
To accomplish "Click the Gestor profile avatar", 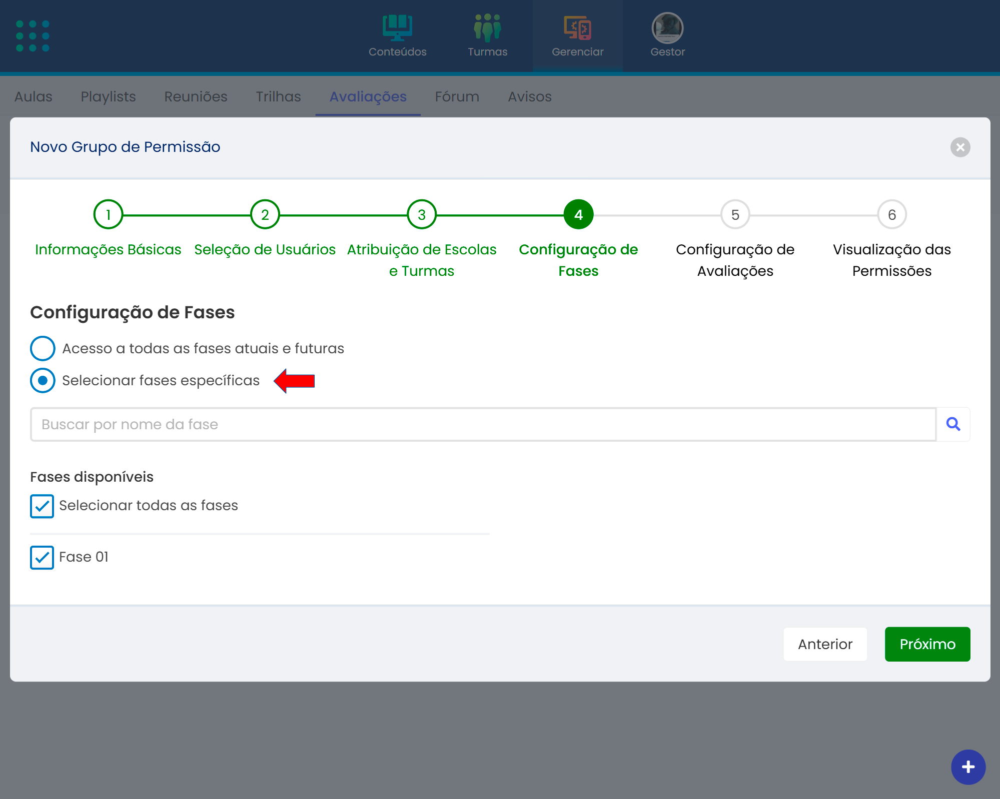I will pos(667,28).
